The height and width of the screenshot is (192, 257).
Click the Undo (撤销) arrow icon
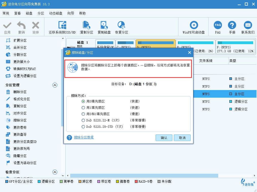[21, 25]
